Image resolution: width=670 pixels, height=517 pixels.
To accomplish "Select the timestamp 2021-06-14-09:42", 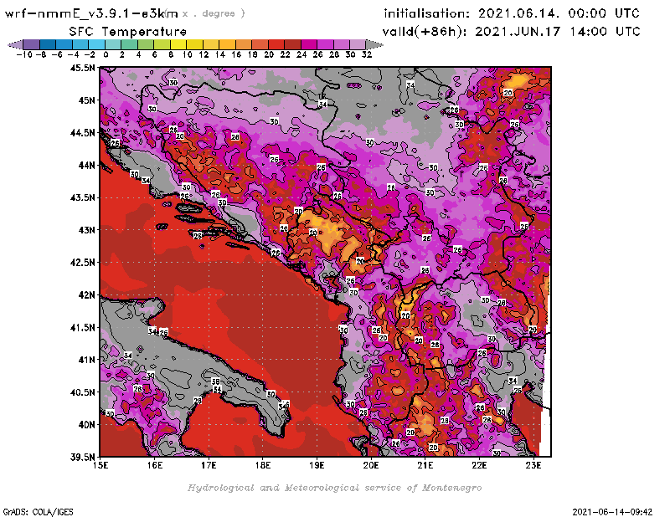I will click(x=612, y=512).
